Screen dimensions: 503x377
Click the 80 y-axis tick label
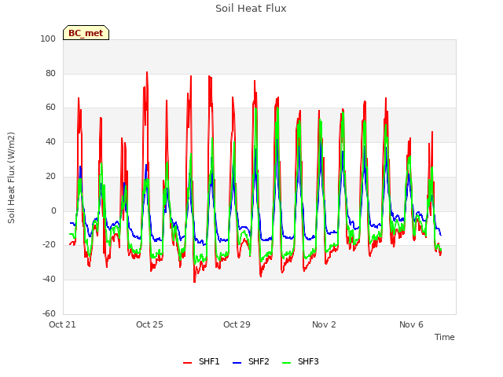[50, 73]
